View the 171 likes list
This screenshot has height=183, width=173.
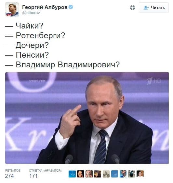pos(45,174)
